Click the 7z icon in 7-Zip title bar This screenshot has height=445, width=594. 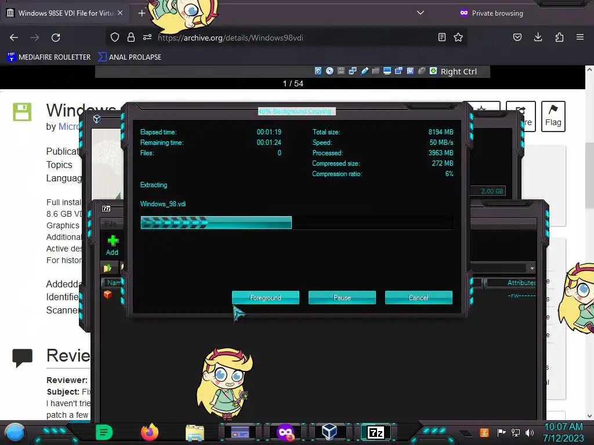tap(106, 209)
